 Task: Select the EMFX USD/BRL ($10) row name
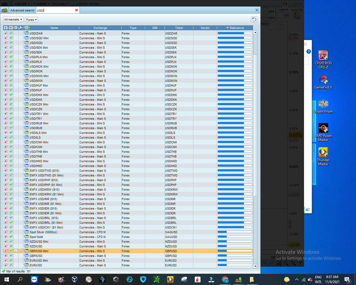[44, 218]
